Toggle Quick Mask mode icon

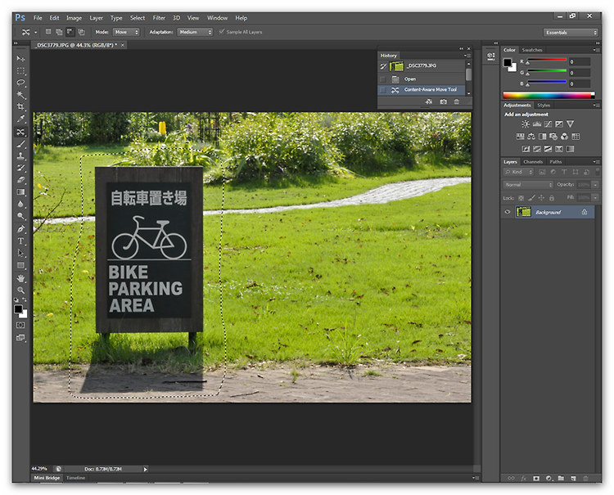pyautogui.click(x=20, y=325)
